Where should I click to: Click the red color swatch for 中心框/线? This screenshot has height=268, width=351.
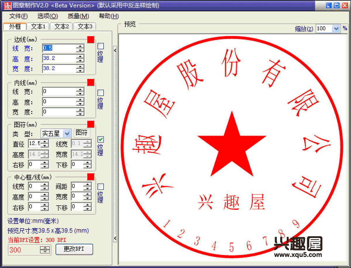(x=91, y=177)
